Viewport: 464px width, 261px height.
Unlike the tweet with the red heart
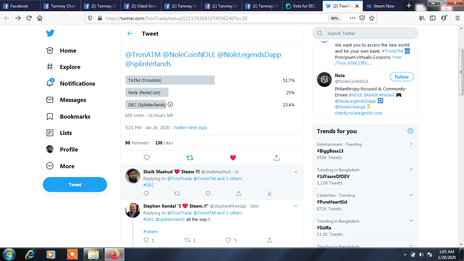click(x=233, y=158)
